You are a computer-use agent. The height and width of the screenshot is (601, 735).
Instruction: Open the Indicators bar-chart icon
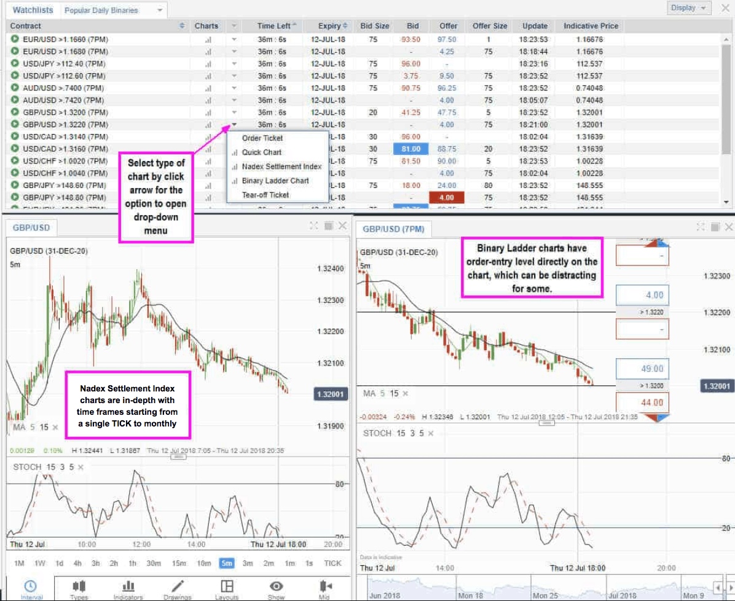click(x=128, y=587)
